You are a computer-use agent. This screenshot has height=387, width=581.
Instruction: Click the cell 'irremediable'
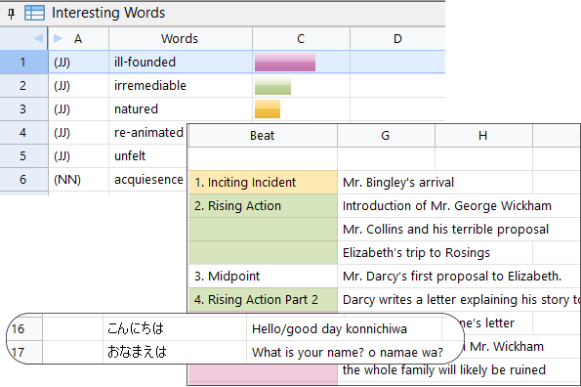pyautogui.click(x=181, y=86)
